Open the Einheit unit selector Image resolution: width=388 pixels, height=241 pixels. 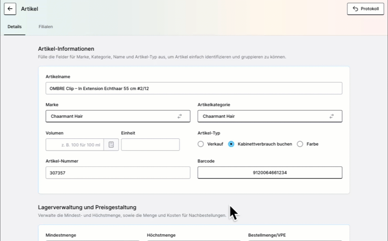[x=150, y=145]
